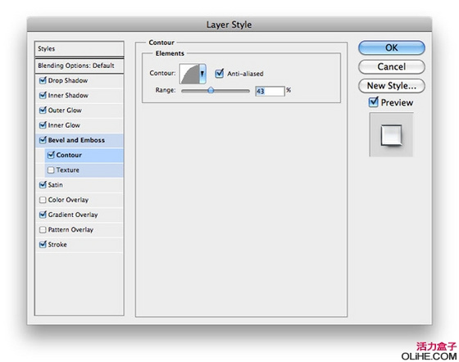Toggle the Preview checkbox

click(x=374, y=102)
